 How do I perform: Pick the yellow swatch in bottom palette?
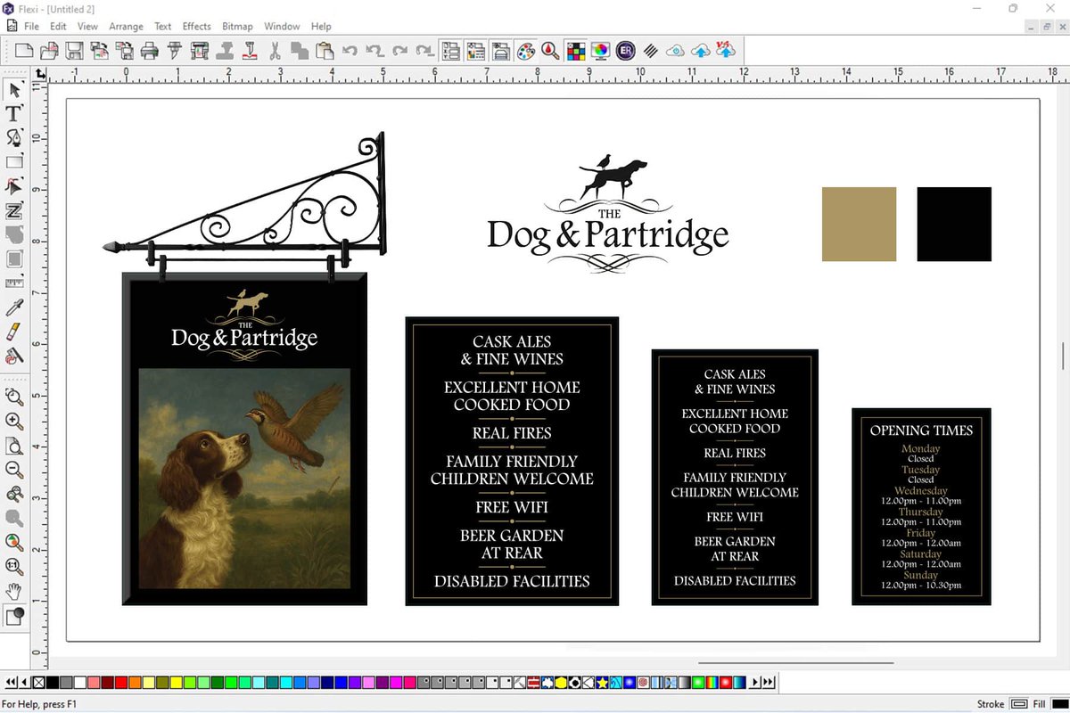176,683
